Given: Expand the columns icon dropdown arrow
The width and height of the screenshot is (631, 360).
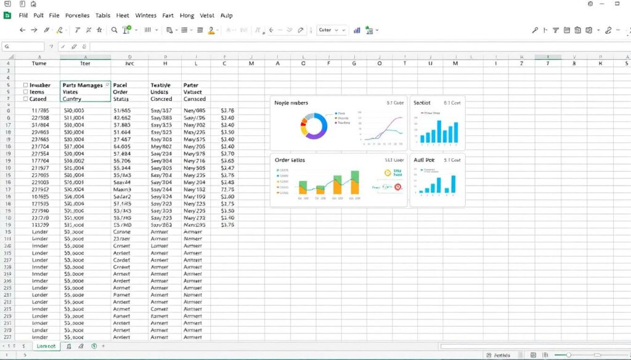Looking at the screenshot, I should click(157, 30).
